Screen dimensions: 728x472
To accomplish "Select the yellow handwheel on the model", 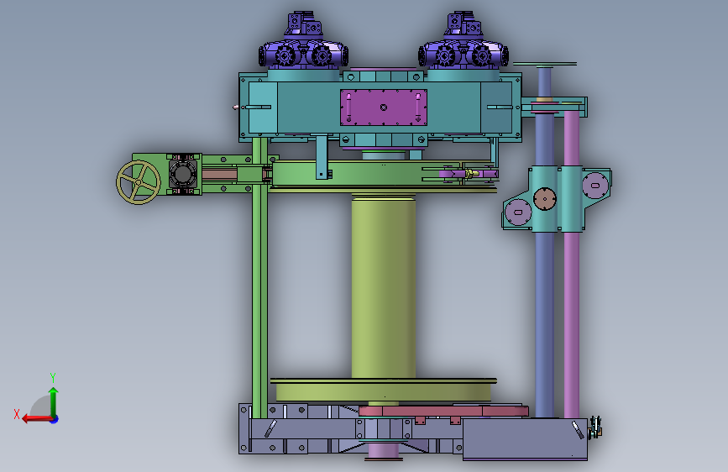I will coord(139,182).
